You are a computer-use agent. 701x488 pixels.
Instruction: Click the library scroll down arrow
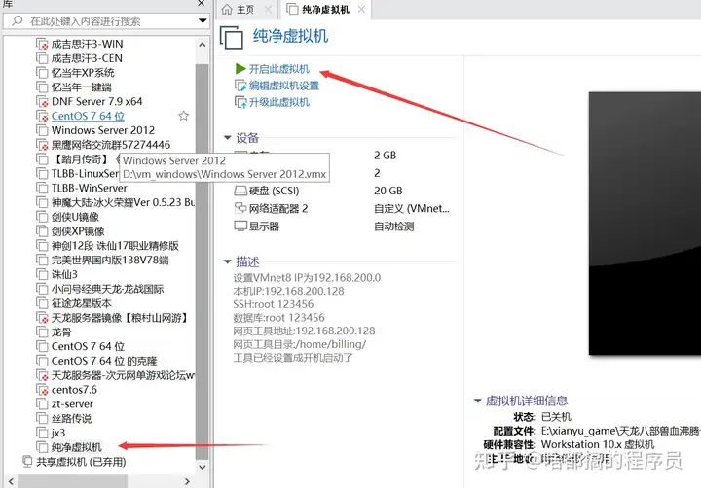tap(203, 467)
